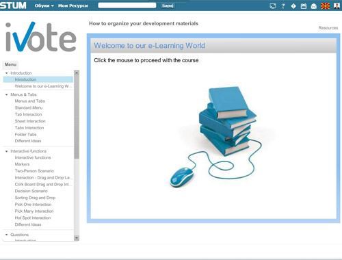The width and height of the screenshot is (342, 260).
Task: Open the Menus and Tabs lesson
Action: (30, 101)
